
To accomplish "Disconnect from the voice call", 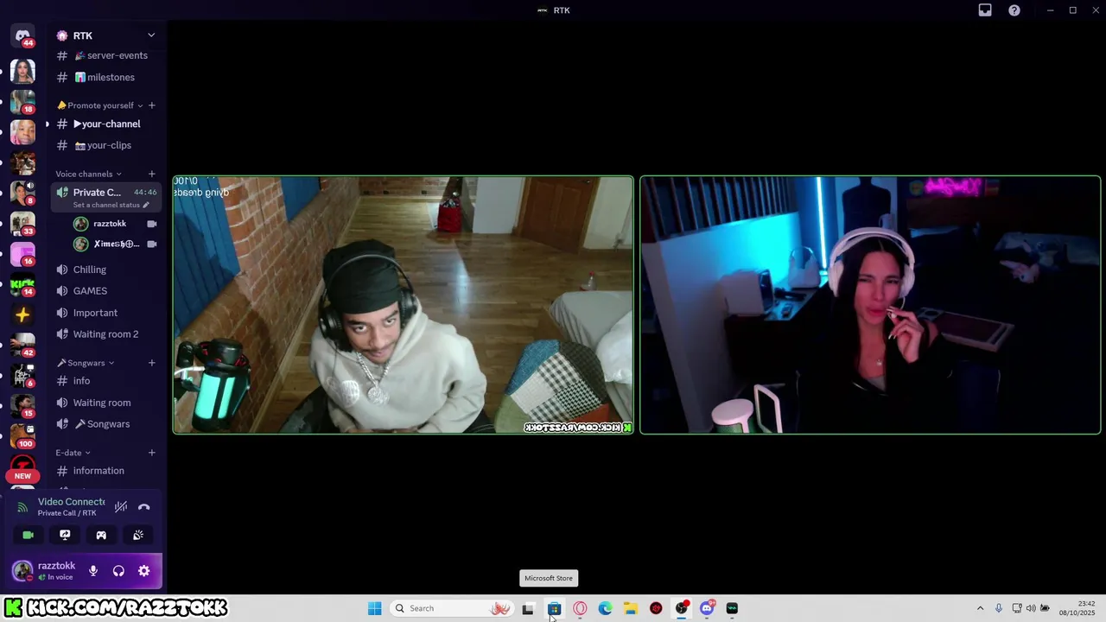I will pyautogui.click(x=144, y=507).
